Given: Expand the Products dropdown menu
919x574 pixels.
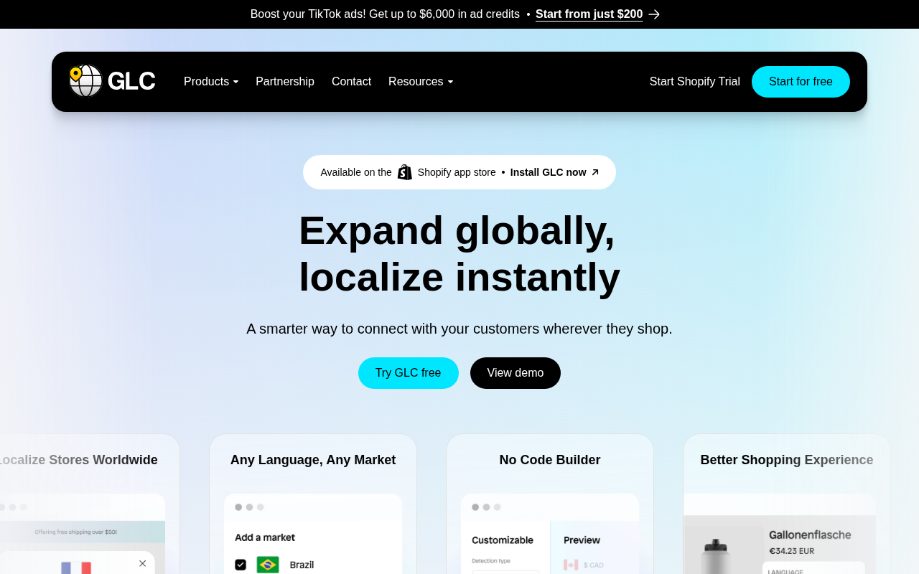Looking at the screenshot, I should (211, 82).
